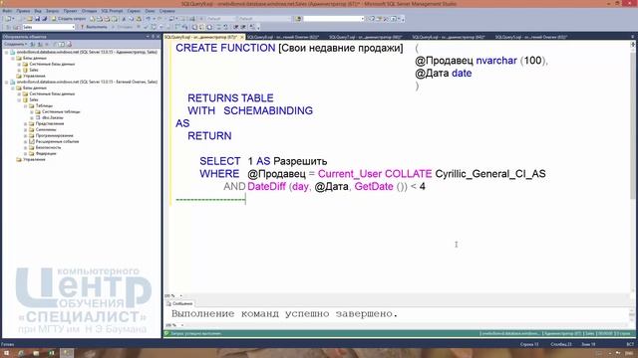This screenshot has width=638, height=358.
Task: Click the nvarchar type in the code
Action: click(x=496, y=61)
